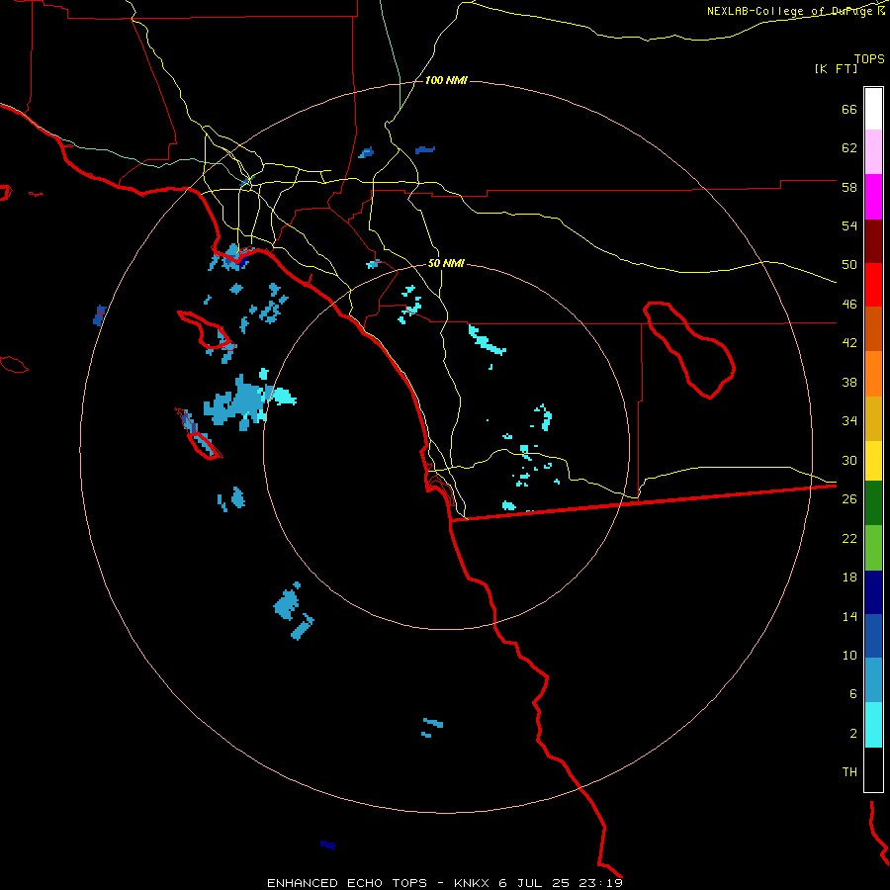Click the 62 value on the legend

849,148
